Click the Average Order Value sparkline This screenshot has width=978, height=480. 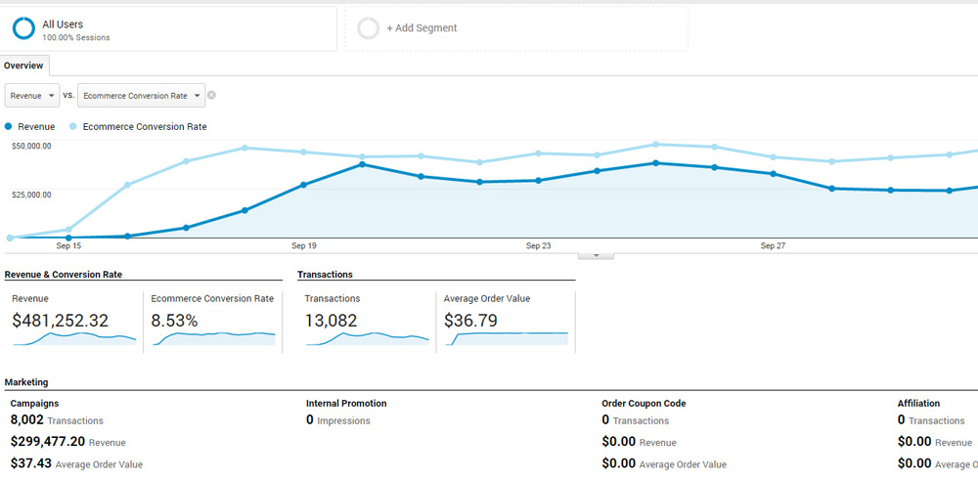pos(506,338)
